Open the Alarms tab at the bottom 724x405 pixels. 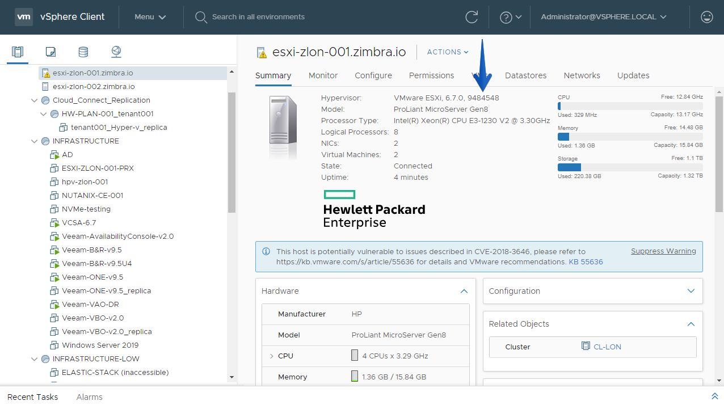pyautogui.click(x=90, y=397)
